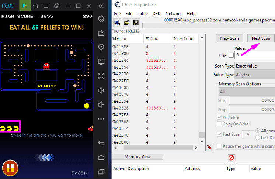Enable Pause the game while scanning

pyautogui.click(x=219, y=146)
